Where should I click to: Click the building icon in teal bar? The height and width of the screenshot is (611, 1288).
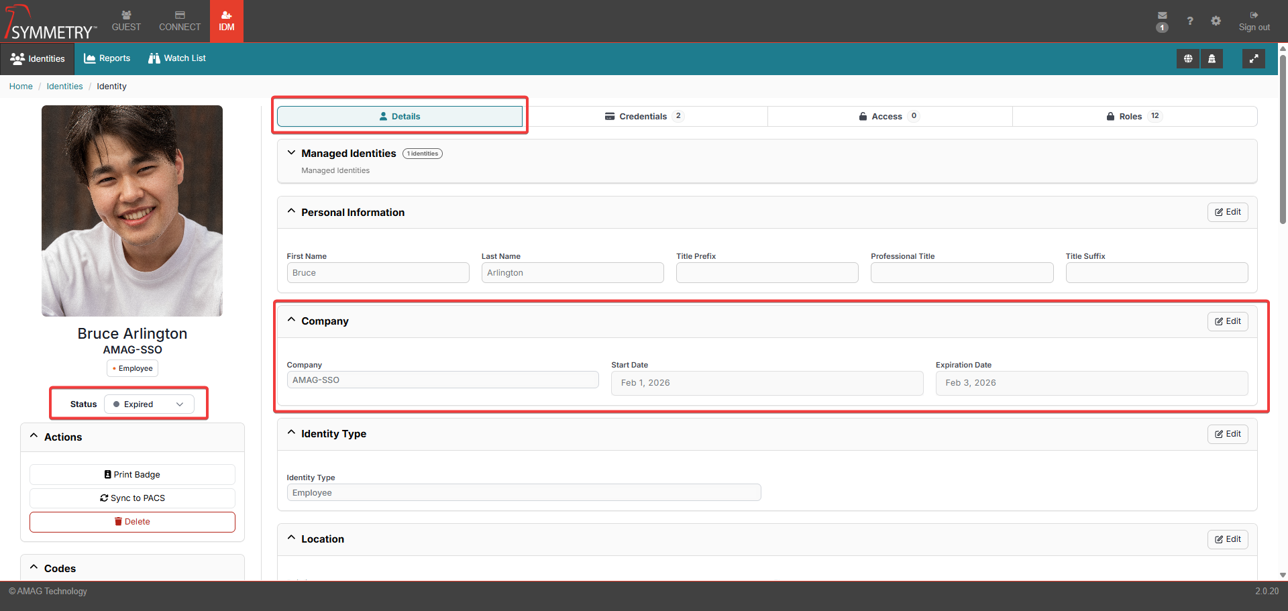(x=1212, y=59)
